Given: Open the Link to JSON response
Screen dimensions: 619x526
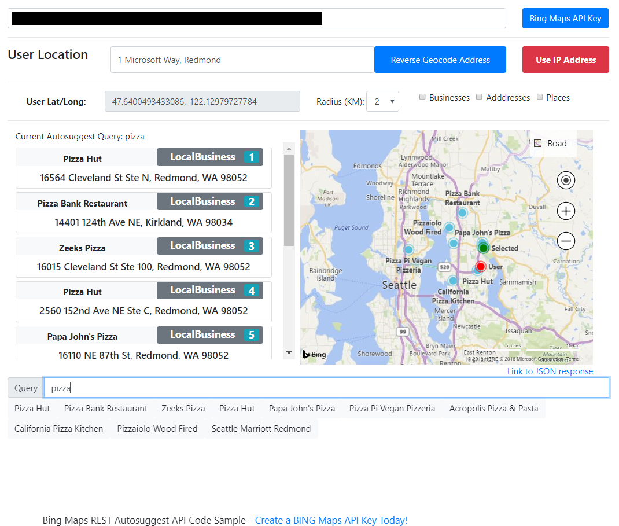Looking at the screenshot, I should point(550,371).
